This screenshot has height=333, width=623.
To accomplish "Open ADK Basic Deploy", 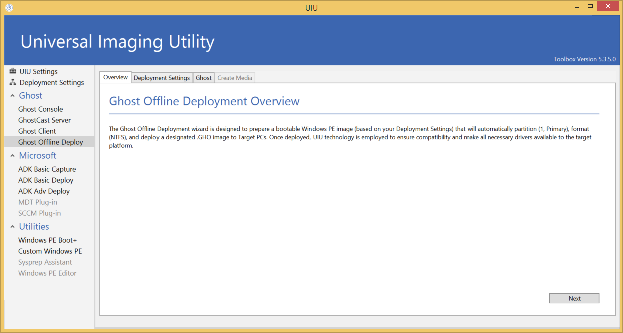I will coord(46,180).
